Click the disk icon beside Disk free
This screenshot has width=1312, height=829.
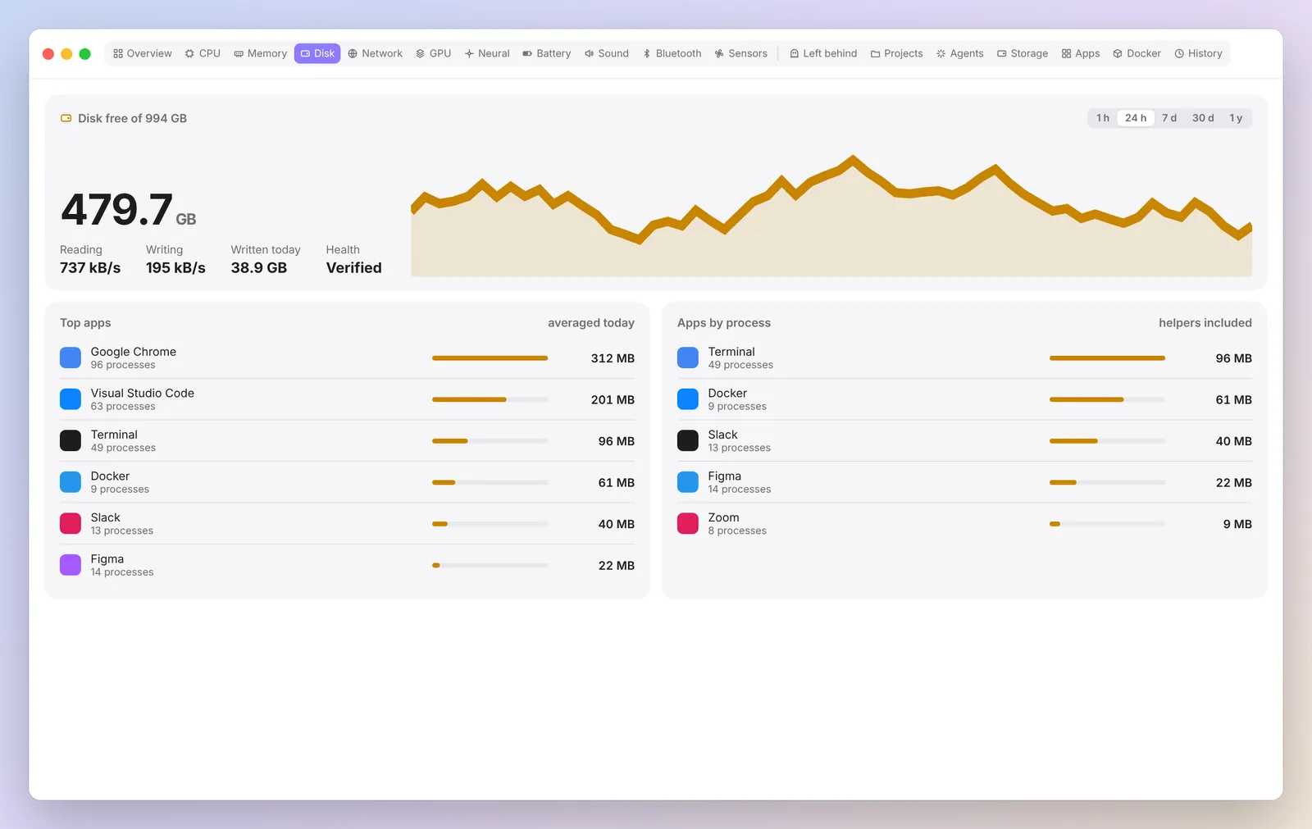pos(66,118)
